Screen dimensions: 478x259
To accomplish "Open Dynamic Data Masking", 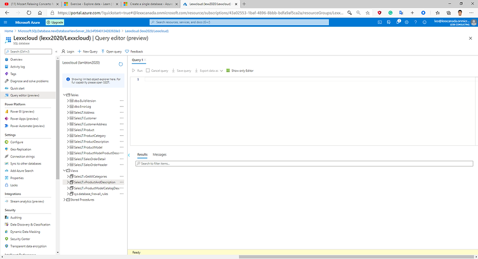I will coord(25,232).
